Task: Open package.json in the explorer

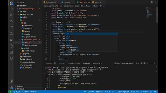Action: coord(27,65)
